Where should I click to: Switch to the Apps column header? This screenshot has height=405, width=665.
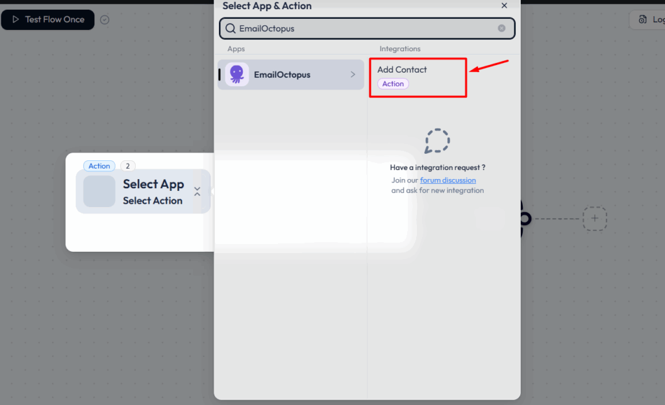point(236,49)
